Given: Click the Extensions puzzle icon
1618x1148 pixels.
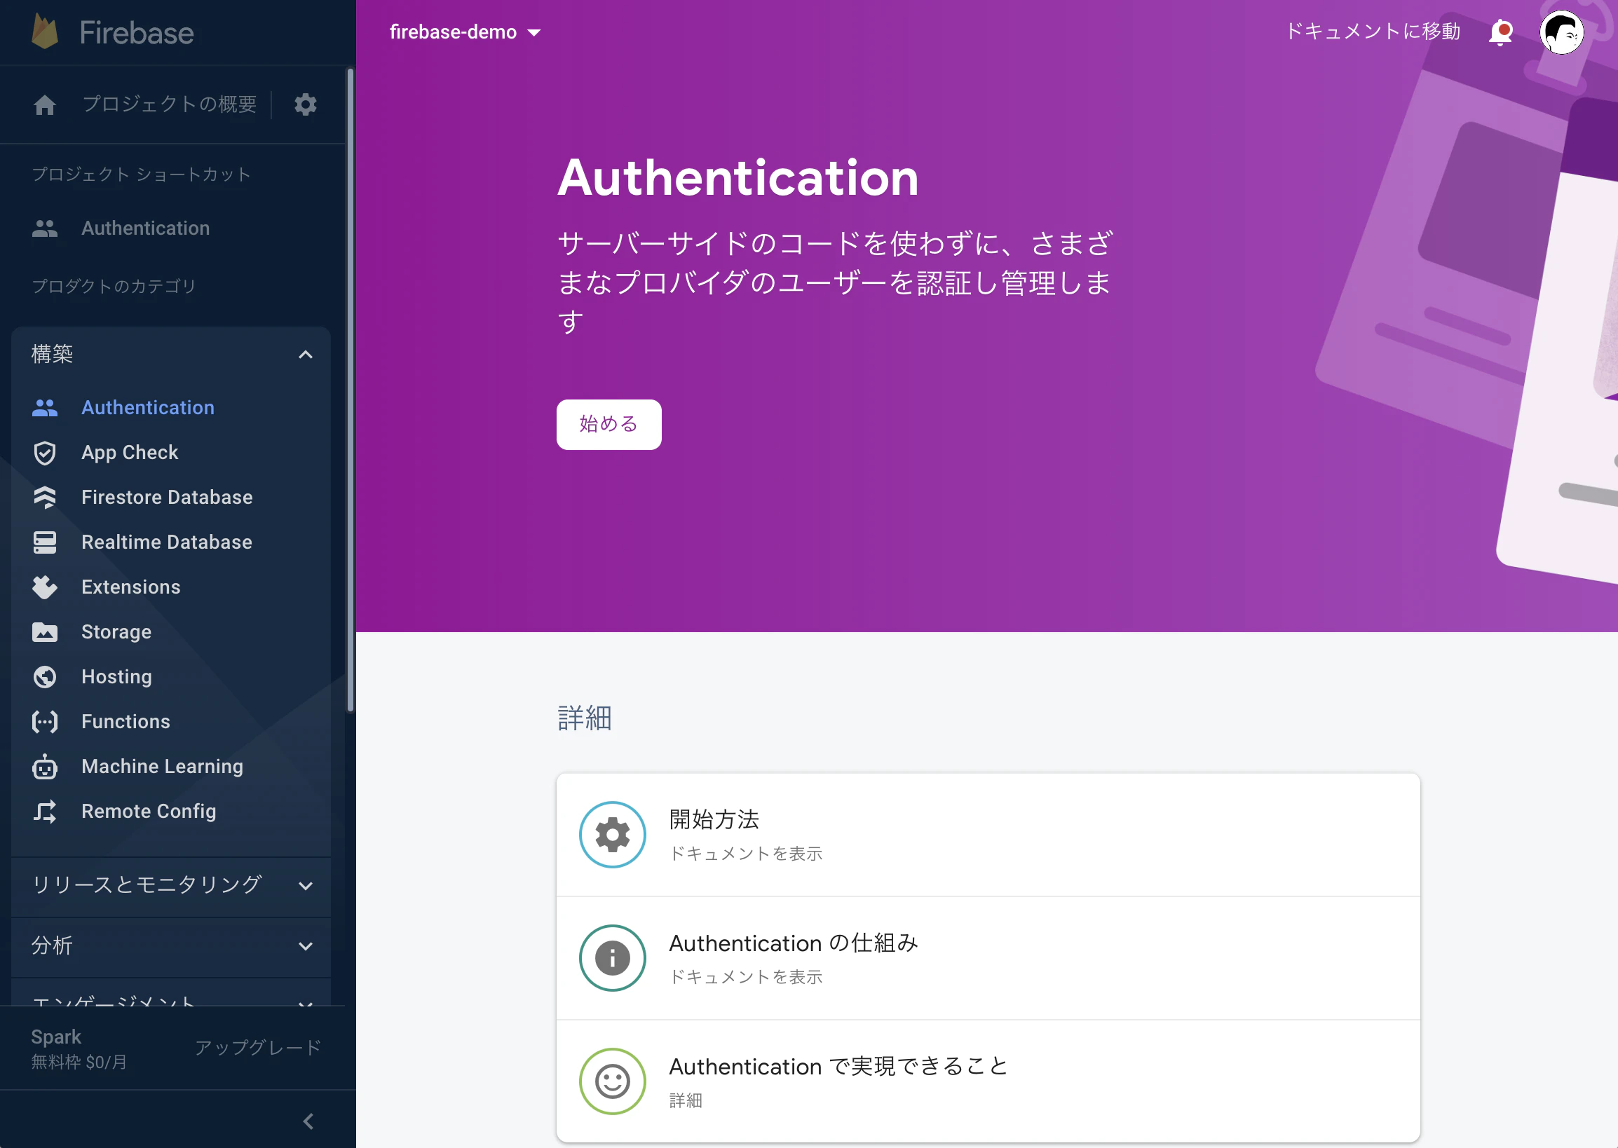Looking at the screenshot, I should (x=45, y=587).
